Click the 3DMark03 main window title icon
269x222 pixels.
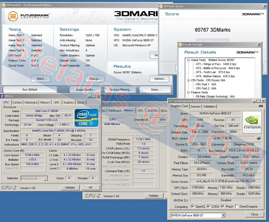pyautogui.click(x=4, y=5)
